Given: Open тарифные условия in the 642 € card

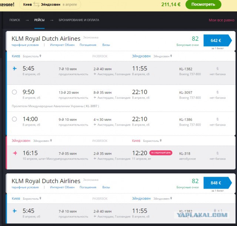Looking at the screenshot, I should click(x=25, y=45).
